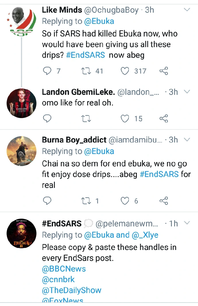The image size is (198, 306).
Task: Open options menu for Like Minds tweet
Action: [x=187, y=10]
